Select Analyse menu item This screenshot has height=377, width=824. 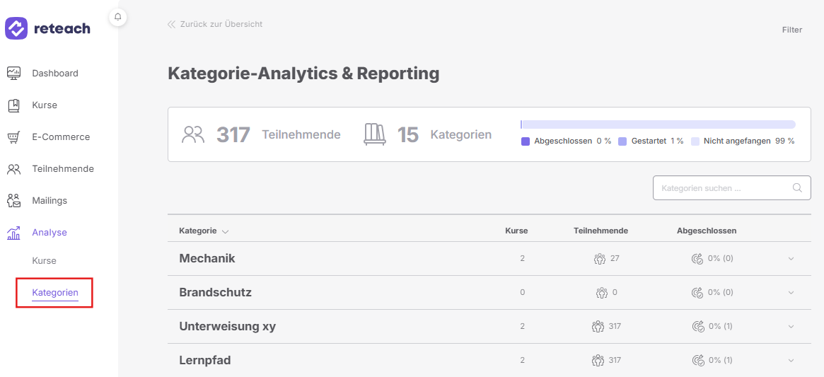click(x=50, y=233)
